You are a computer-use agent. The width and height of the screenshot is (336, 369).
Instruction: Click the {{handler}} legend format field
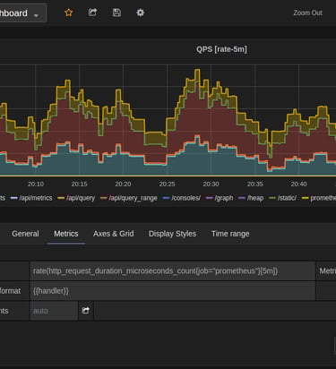173,291
